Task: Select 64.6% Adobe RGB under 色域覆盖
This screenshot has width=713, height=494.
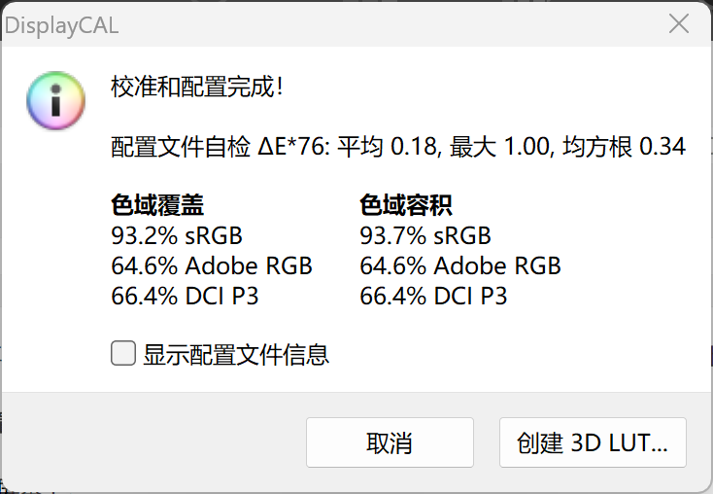Action: coord(212,265)
